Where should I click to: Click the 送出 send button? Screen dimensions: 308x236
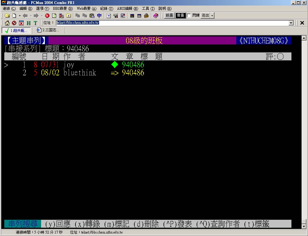[x=205, y=15]
